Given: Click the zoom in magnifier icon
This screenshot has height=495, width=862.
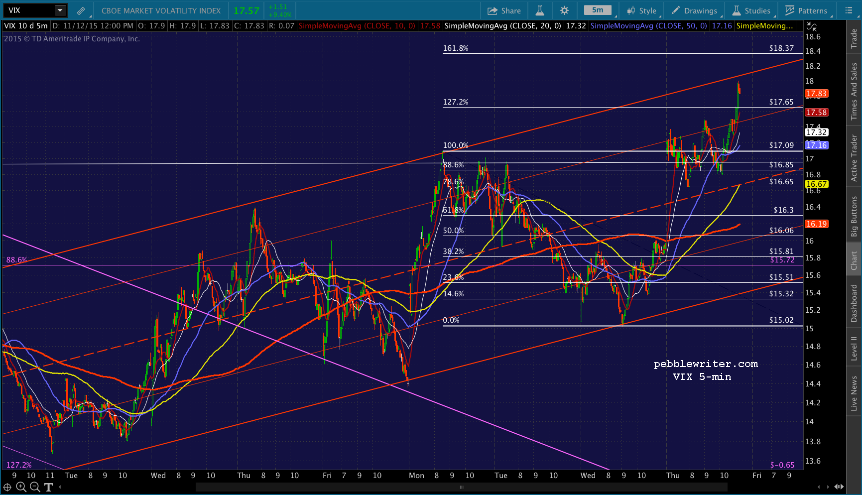Looking at the screenshot, I should click(21, 487).
